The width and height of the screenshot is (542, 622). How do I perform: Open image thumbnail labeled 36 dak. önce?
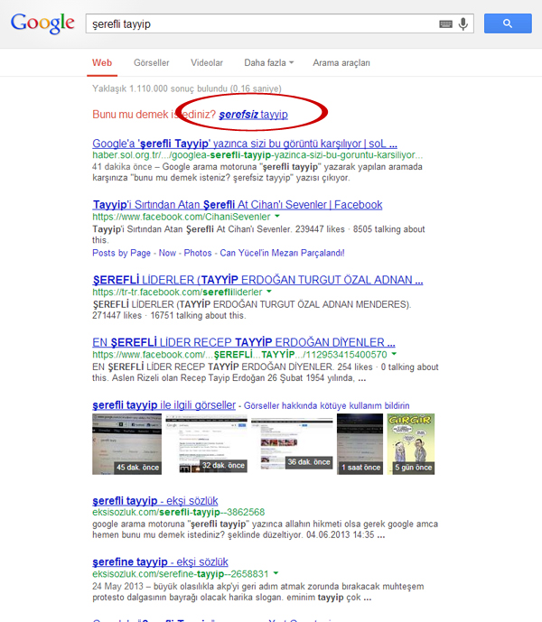(x=292, y=443)
